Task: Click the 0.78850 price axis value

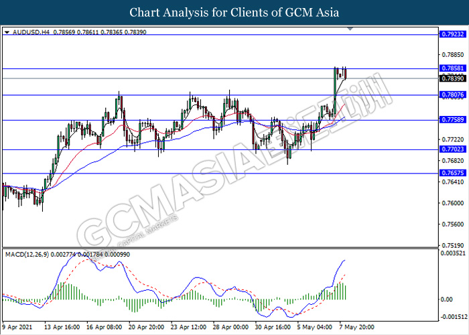Action: [453, 55]
